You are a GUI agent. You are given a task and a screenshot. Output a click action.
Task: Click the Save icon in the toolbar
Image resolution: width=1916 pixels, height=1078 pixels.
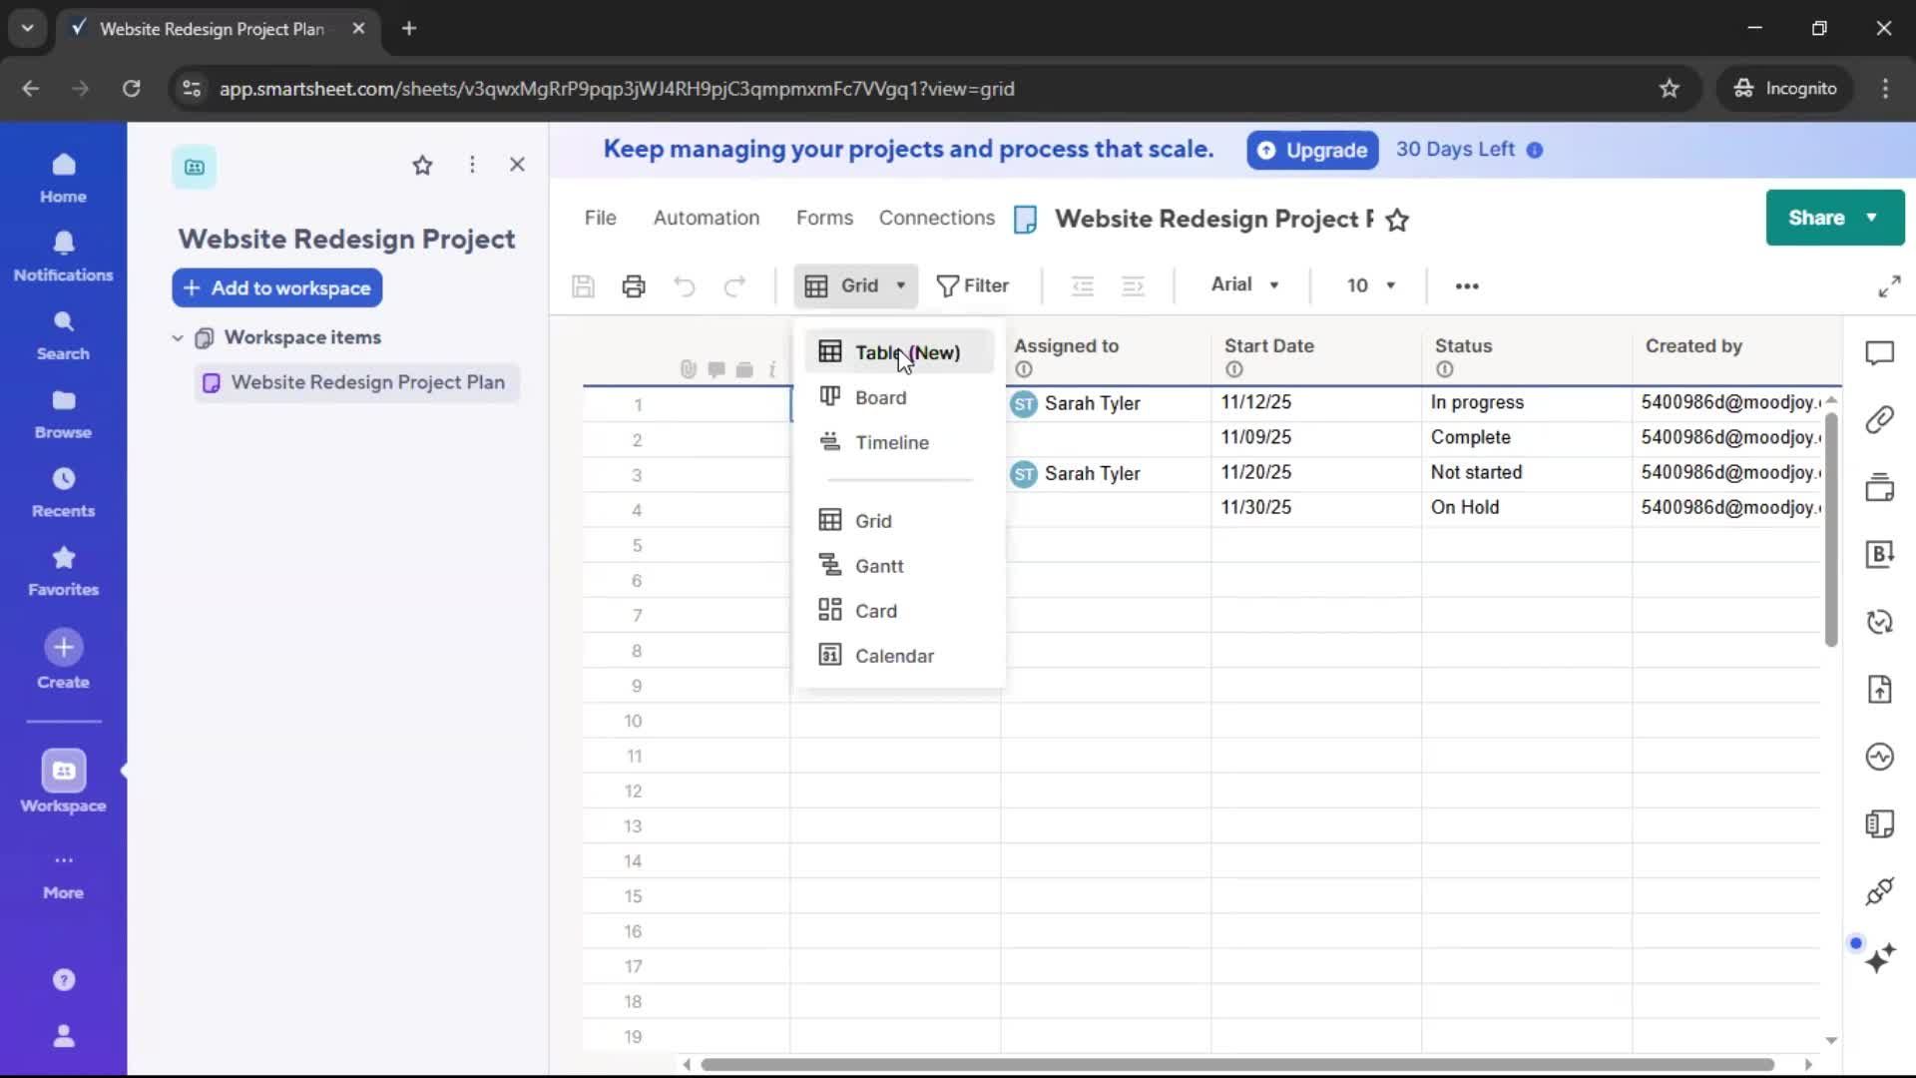[583, 286]
